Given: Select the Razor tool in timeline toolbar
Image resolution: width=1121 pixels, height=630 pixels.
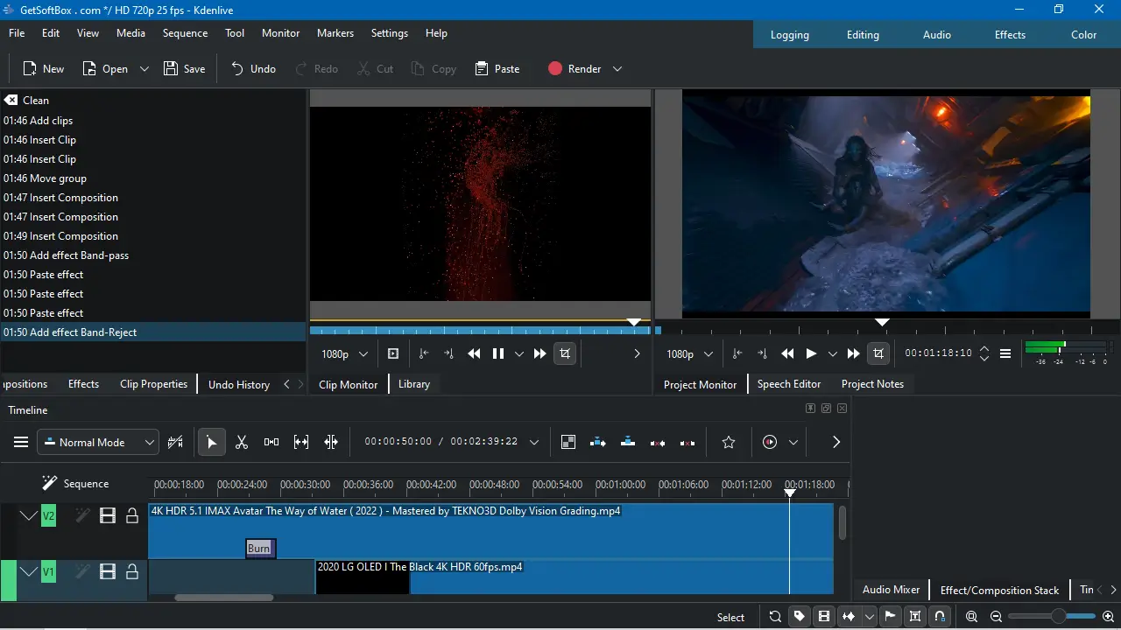Looking at the screenshot, I should pyautogui.click(x=242, y=442).
